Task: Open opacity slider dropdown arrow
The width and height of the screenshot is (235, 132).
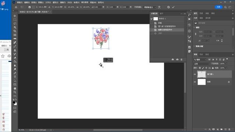Action: pyautogui.click(x=227, y=64)
